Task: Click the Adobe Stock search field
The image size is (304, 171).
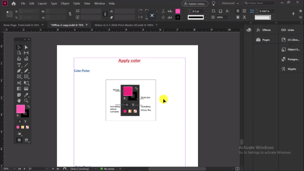Action: click(x=259, y=3)
